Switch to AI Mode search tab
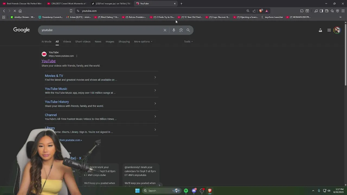The height and width of the screenshot is (195, 347). [46, 41]
